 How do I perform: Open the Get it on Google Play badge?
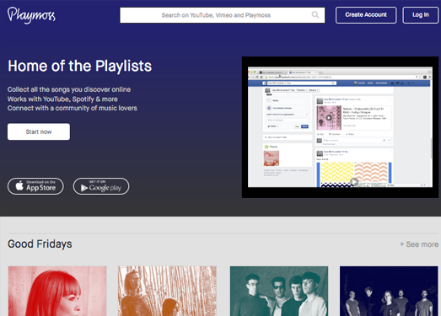point(101,186)
